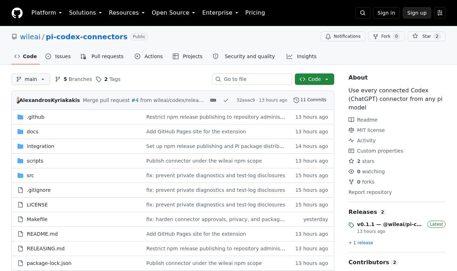The image size is (457, 271).
Task: Switch to the Projects tab
Action: [187, 56]
